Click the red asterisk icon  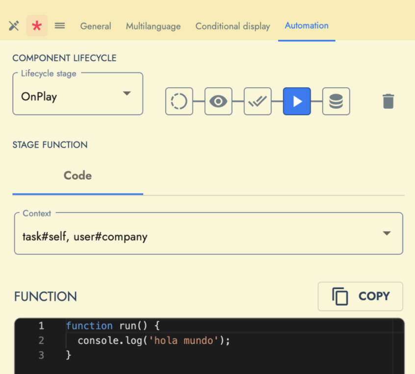point(37,26)
